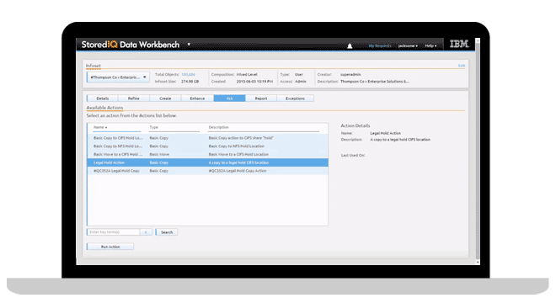The height and width of the screenshot is (303, 556).
Task: Switch to the Report tab
Action: click(x=261, y=98)
